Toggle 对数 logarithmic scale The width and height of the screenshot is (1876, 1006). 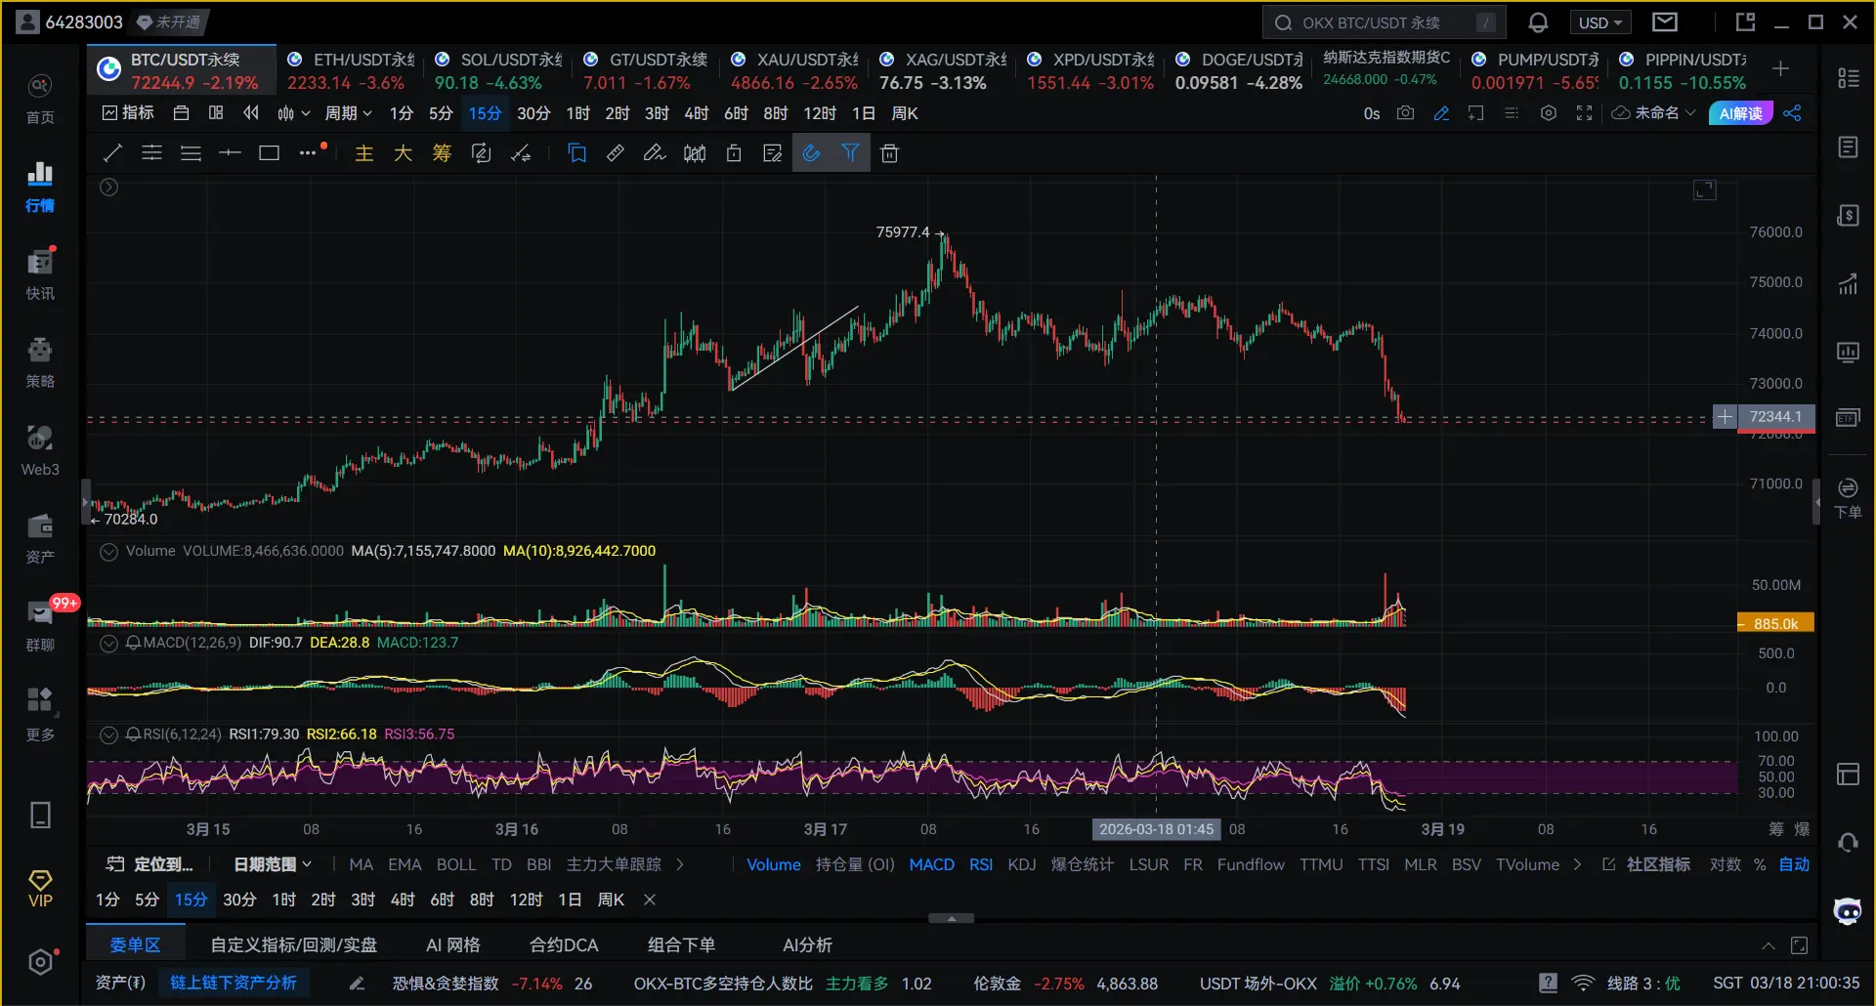click(1726, 864)
